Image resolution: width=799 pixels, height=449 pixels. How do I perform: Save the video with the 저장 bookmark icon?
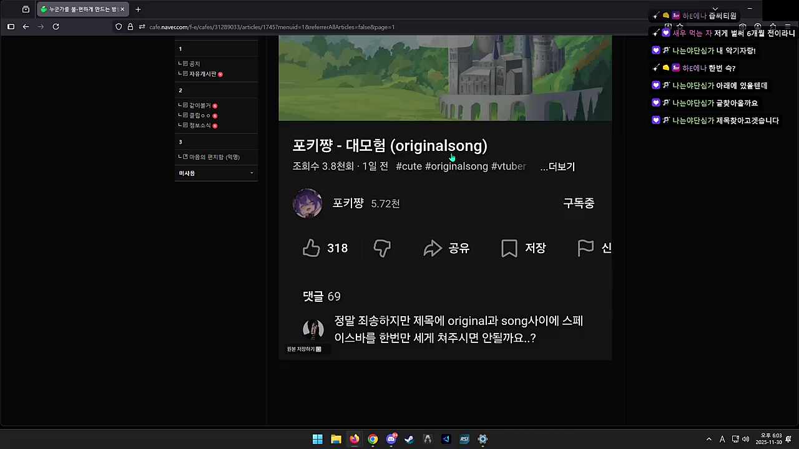(523, 248)
